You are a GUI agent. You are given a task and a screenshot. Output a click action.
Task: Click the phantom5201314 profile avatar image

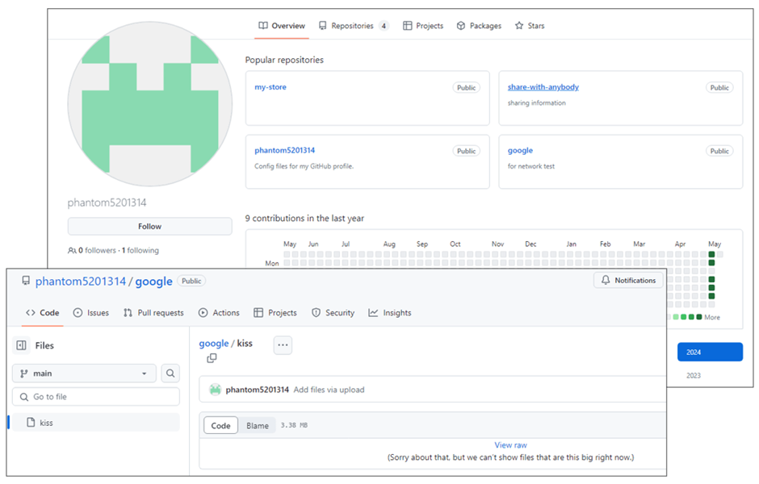pyautogui.click(x=149, y=103)
